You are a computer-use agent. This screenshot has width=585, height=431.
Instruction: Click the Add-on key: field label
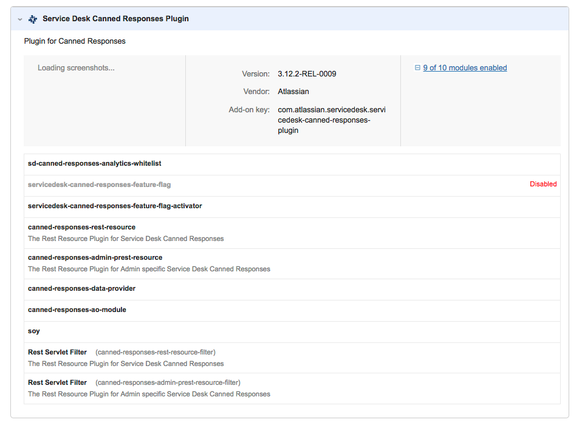(x=249, y=110)
